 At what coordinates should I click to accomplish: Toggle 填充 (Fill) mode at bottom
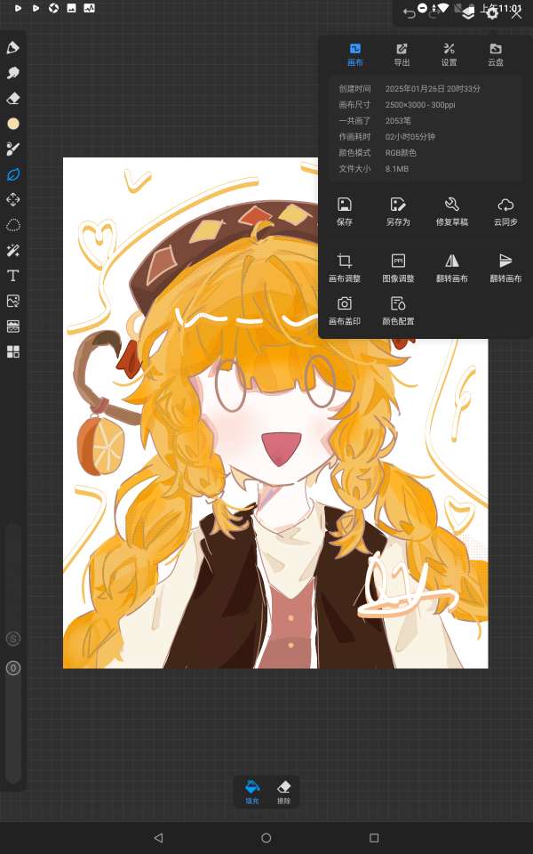point(253,791)
